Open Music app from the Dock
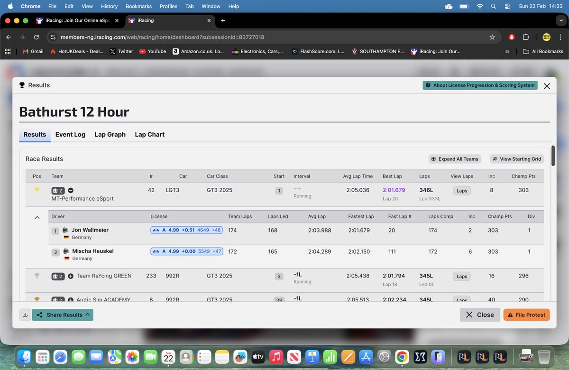This screenshot has height=370, width=569. coord(276,356)
